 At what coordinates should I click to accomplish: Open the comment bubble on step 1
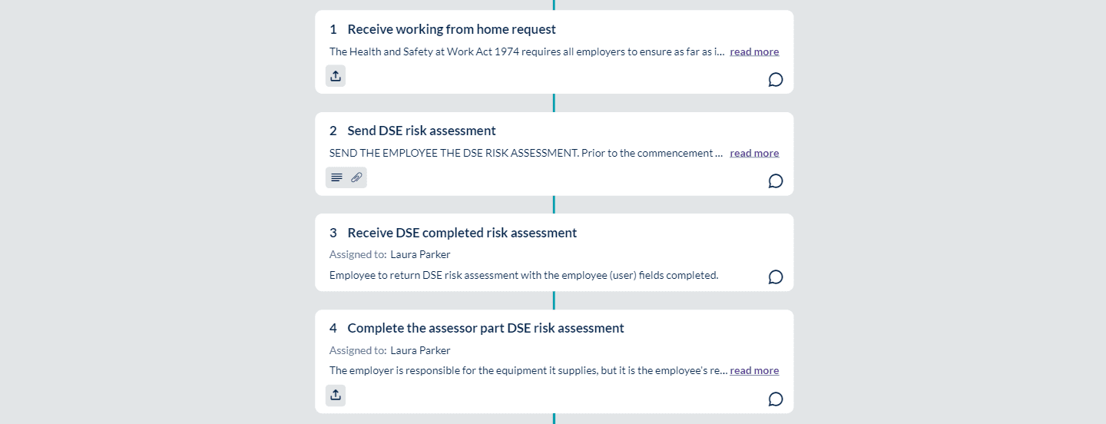(776, 80)
